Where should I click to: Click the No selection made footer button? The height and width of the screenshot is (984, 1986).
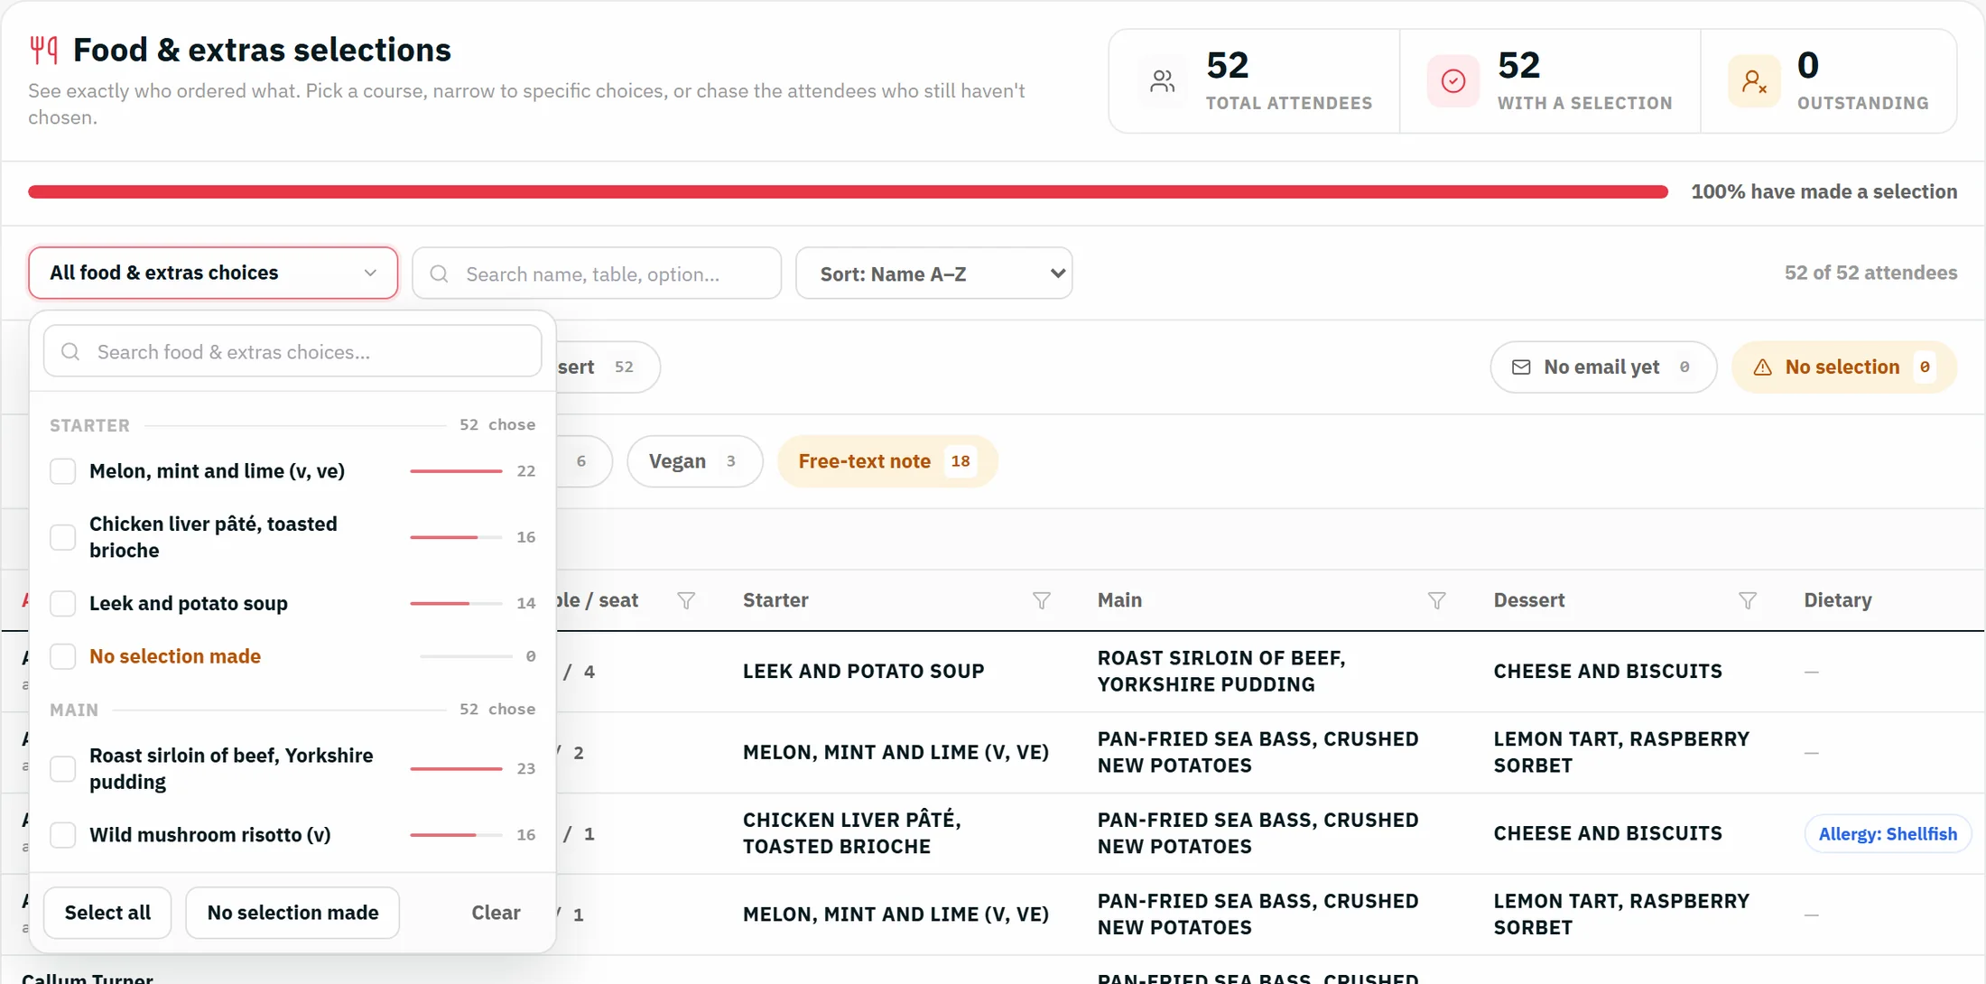(x=292, y=913)
